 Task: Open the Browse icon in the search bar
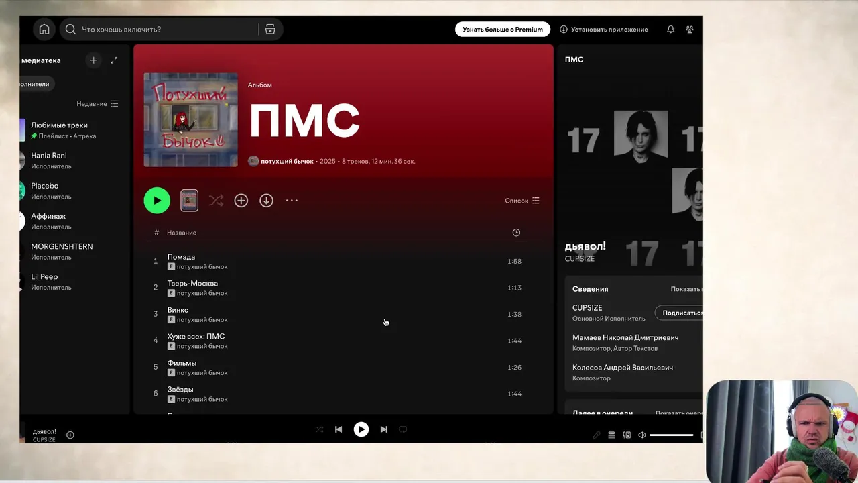pyautogui.click(x=270, y=30)
